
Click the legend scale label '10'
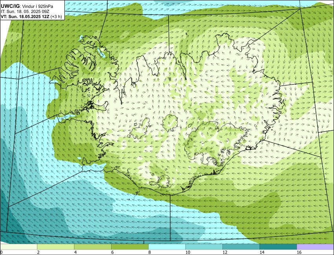(x=188, y=252)
